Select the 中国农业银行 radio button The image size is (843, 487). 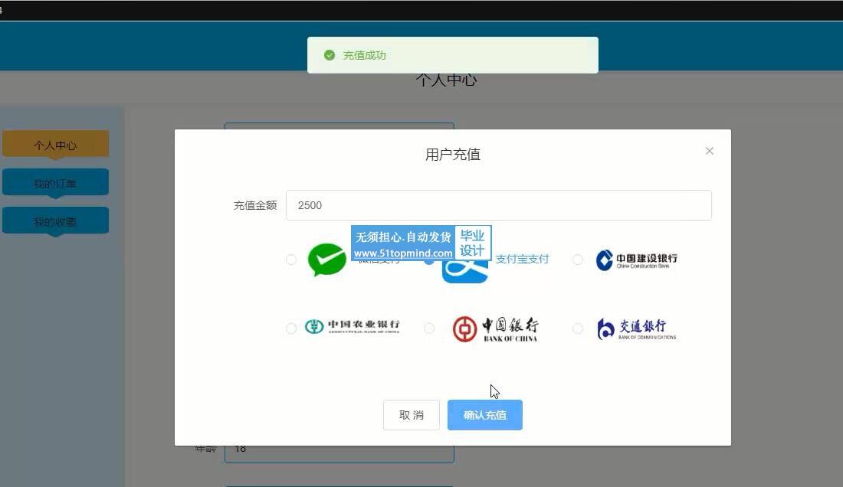[x=291, y=328]
